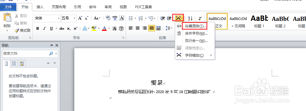The image size is (306, 111).
Task: Open the Navigation pane options arrow
Action: tap(52, 46)
